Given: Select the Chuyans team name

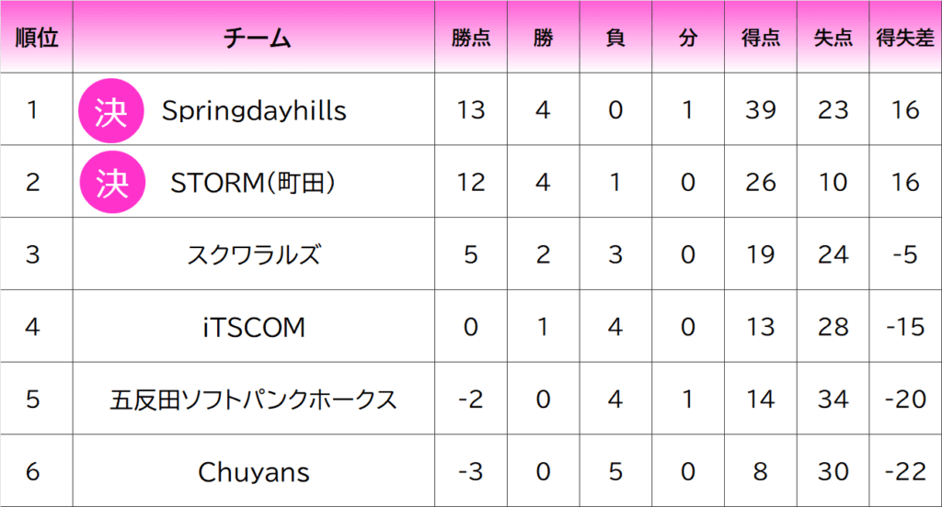Looking at the screenshot, I should 254,472.
